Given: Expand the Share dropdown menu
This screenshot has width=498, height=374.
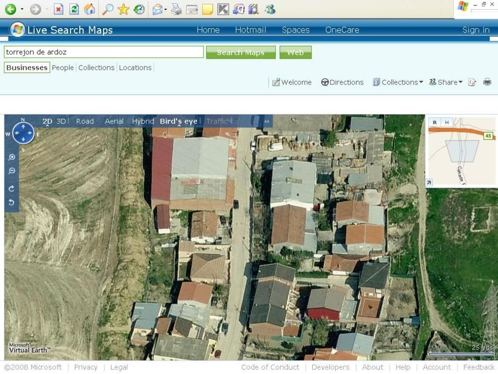Looking at the screenshot, I should (446, 82).
